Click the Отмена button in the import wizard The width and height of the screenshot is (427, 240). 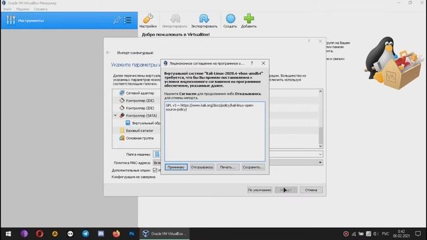pyautogui.click(x=311, y=190)
